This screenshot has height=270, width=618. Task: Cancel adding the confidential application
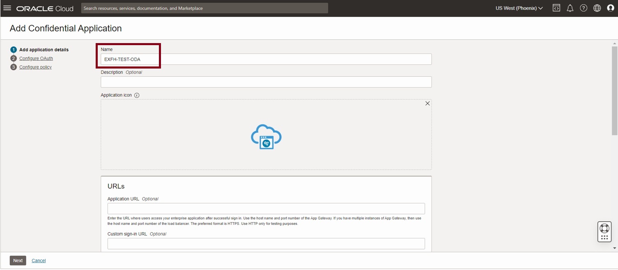click(39, 261)
